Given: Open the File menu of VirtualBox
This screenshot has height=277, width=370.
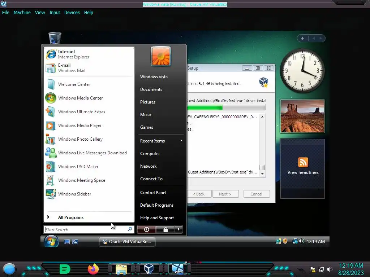Looking at the screenshot, I should (6, 13).
